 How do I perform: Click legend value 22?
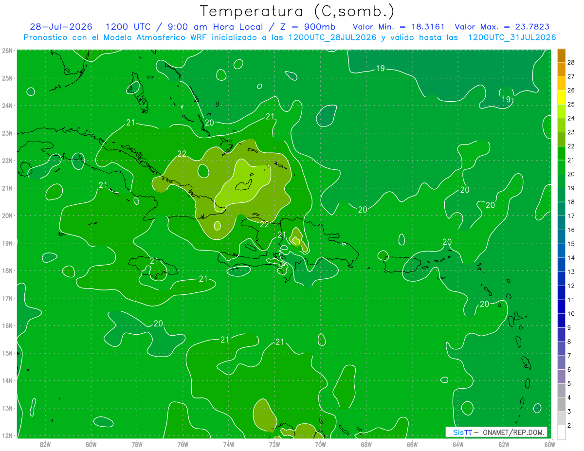coord(571,146)
